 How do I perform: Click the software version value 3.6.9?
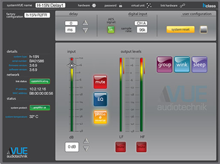(x=33, y=70)
